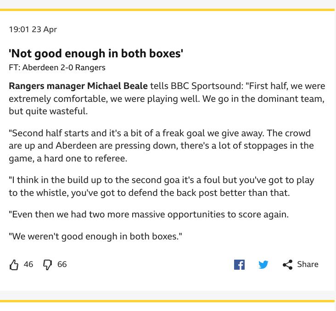
Task: Open the Share text label
Action: (308, 264)
